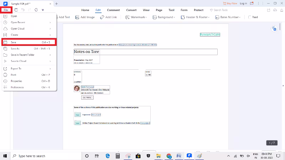Image resolution: width=285 pixels, height=160 pixels.
Task: Click the Add Image tool
Action: [x=85, y=17]
